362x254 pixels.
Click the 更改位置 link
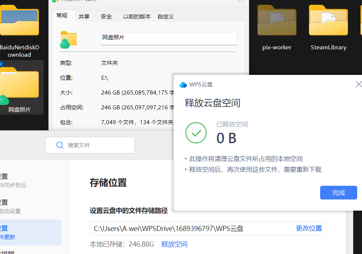coord(309,228)
